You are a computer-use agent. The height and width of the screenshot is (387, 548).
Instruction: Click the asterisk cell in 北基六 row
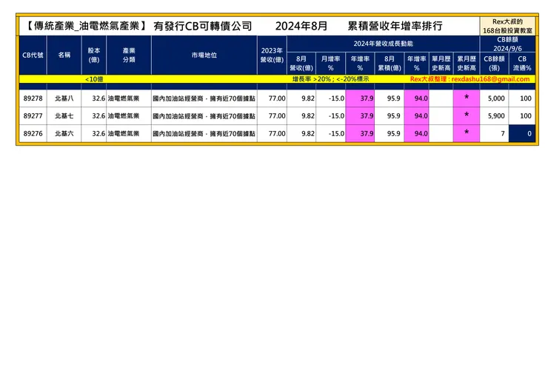click(x=467, y=133)
